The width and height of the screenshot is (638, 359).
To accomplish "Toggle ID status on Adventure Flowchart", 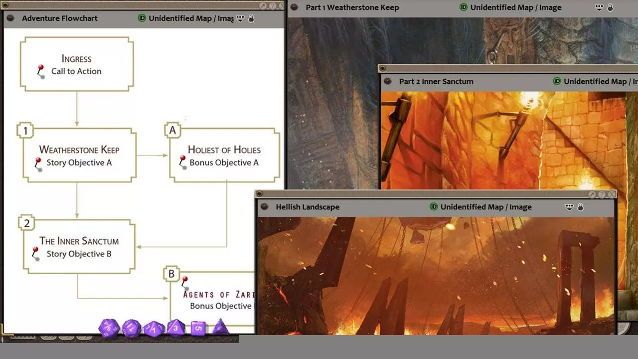I will click(142, 18).
